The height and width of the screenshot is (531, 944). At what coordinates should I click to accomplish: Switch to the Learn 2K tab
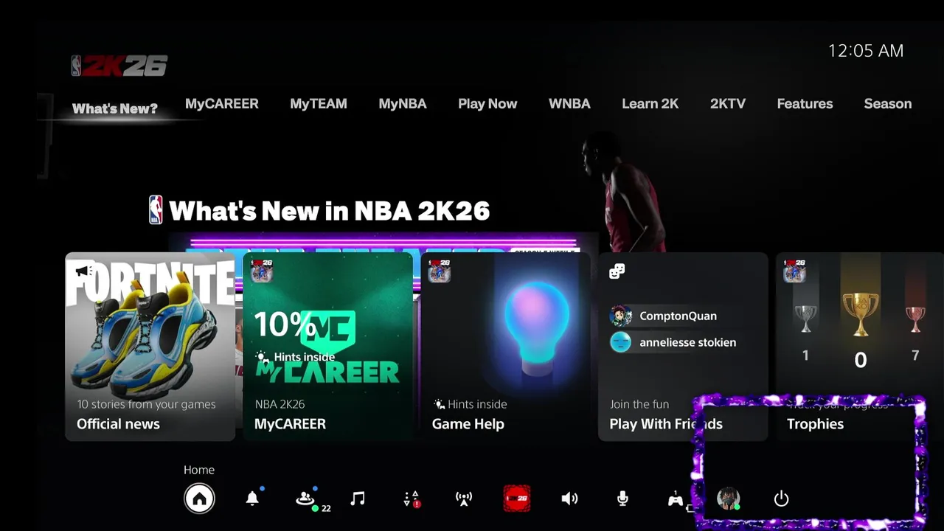coord(650,104)
